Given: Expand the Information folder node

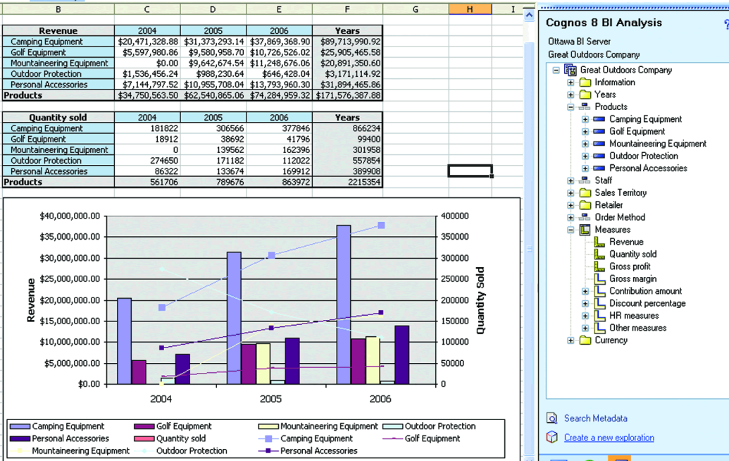Looking at the screenshot, I should (571, 82).
